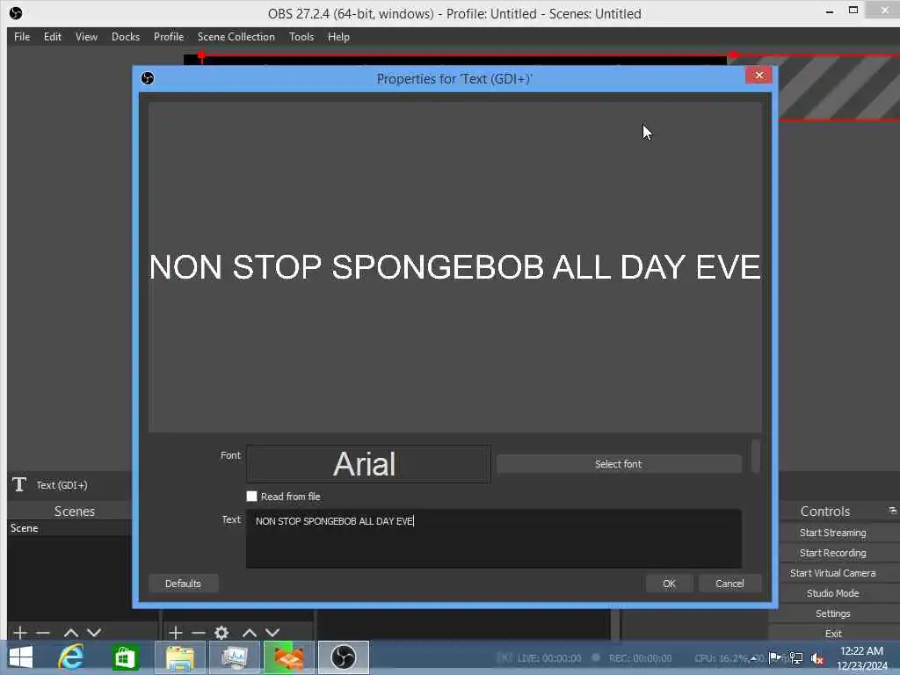Click the REC: 00:00:00 status indicator
Image resolution: width=900 pixels, height=675 pixels.
click(x=640, y=657)
